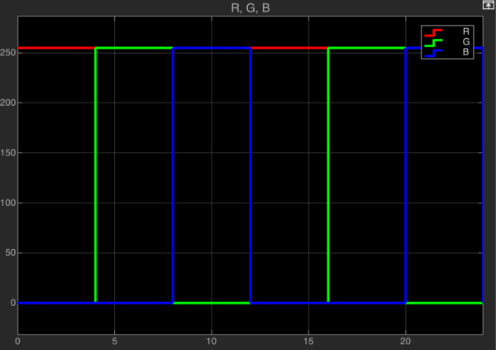Click the plot title "R, G, B"

pos(248,8)
